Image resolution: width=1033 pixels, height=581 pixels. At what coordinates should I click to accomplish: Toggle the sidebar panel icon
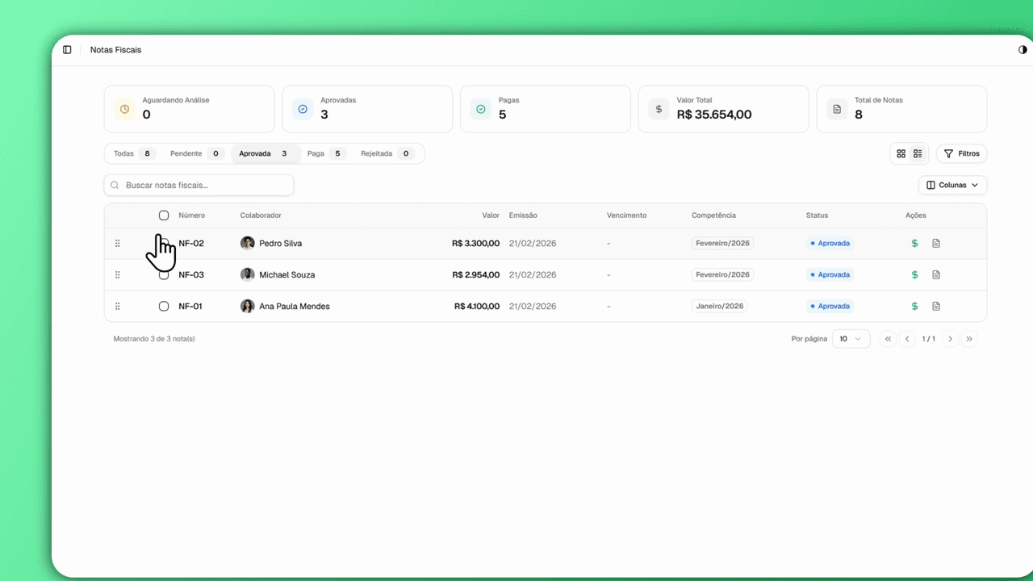click(67, 50)
